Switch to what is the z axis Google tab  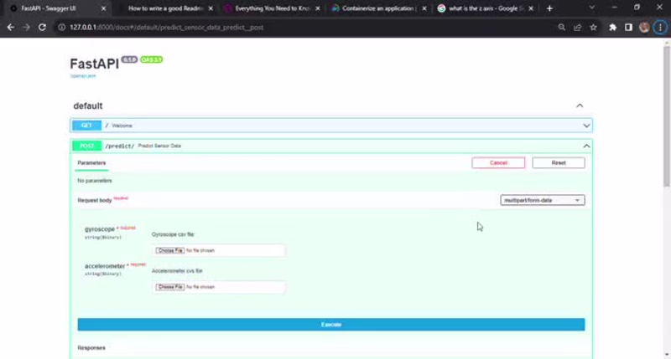tap(486, 8)
